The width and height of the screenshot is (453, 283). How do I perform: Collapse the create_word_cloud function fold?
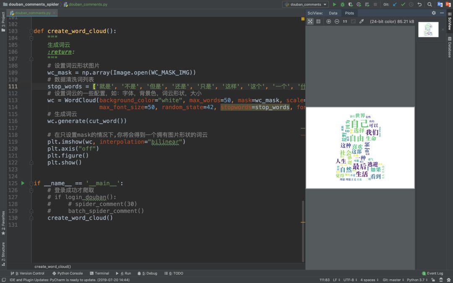(x=31, y=31)
